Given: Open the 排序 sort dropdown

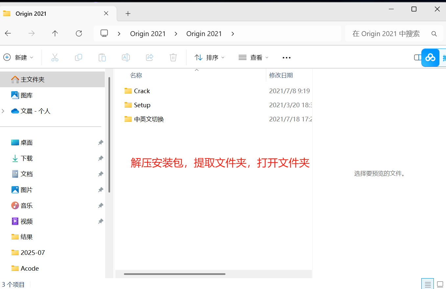Looking at the screenshot, I should coord(209,57).
